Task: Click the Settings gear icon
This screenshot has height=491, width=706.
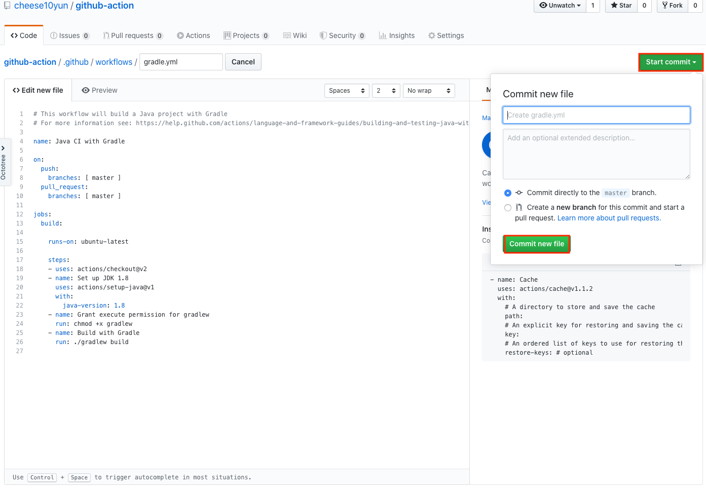Action: (432, 35)
